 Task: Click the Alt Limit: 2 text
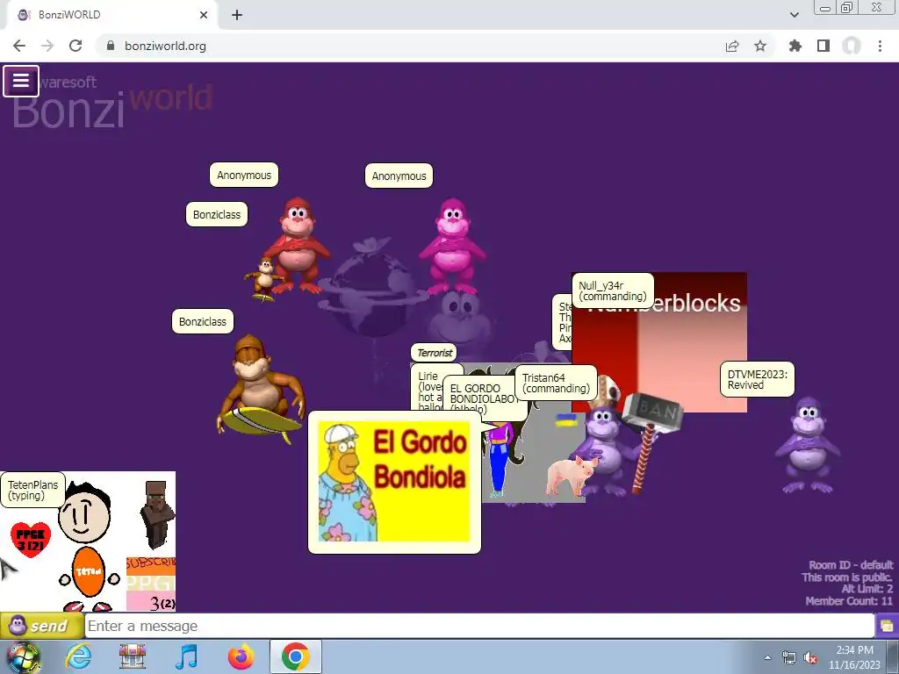[867, 589]
